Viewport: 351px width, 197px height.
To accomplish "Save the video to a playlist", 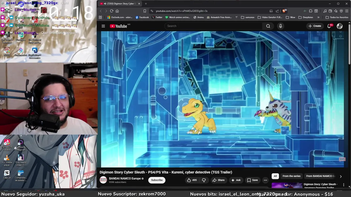I will (252, 180).
